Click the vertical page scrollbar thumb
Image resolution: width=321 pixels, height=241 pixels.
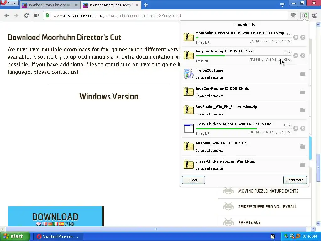tap(318, 168)
